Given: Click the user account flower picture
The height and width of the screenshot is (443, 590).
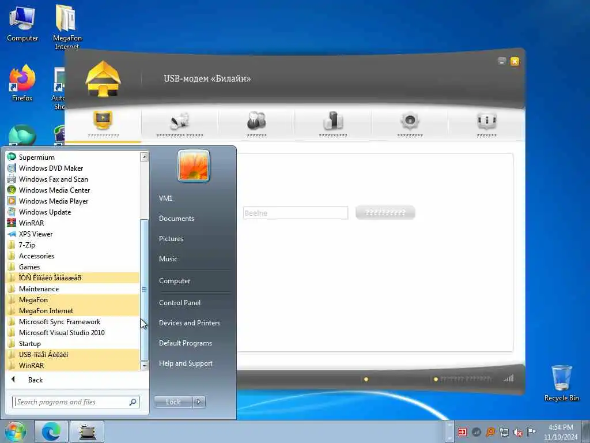Looking at the screenshot, I should [x=194, y=166].
